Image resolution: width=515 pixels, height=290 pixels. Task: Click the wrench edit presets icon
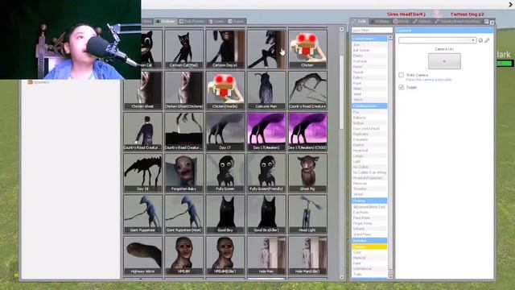(x=487, y=40)
